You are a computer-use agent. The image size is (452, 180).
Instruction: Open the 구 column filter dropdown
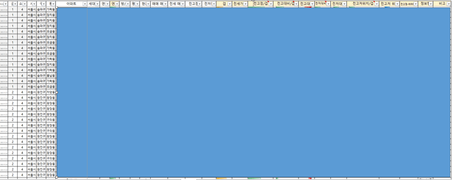(x=44, y=4)
